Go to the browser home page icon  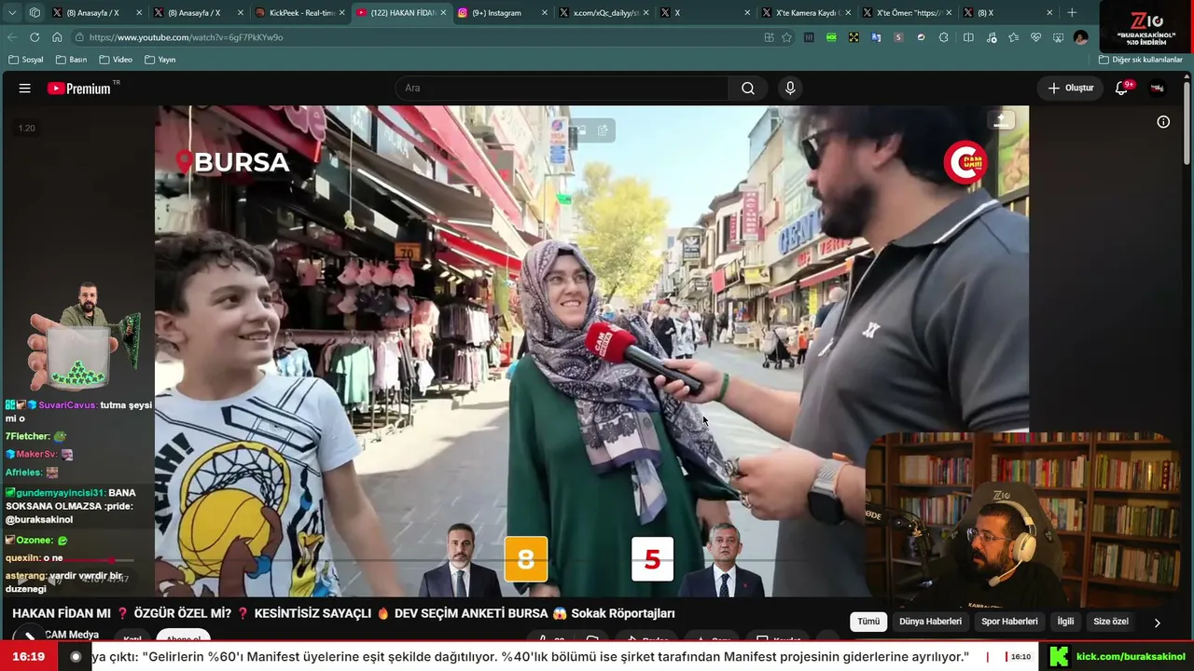(x=57, y=37)
